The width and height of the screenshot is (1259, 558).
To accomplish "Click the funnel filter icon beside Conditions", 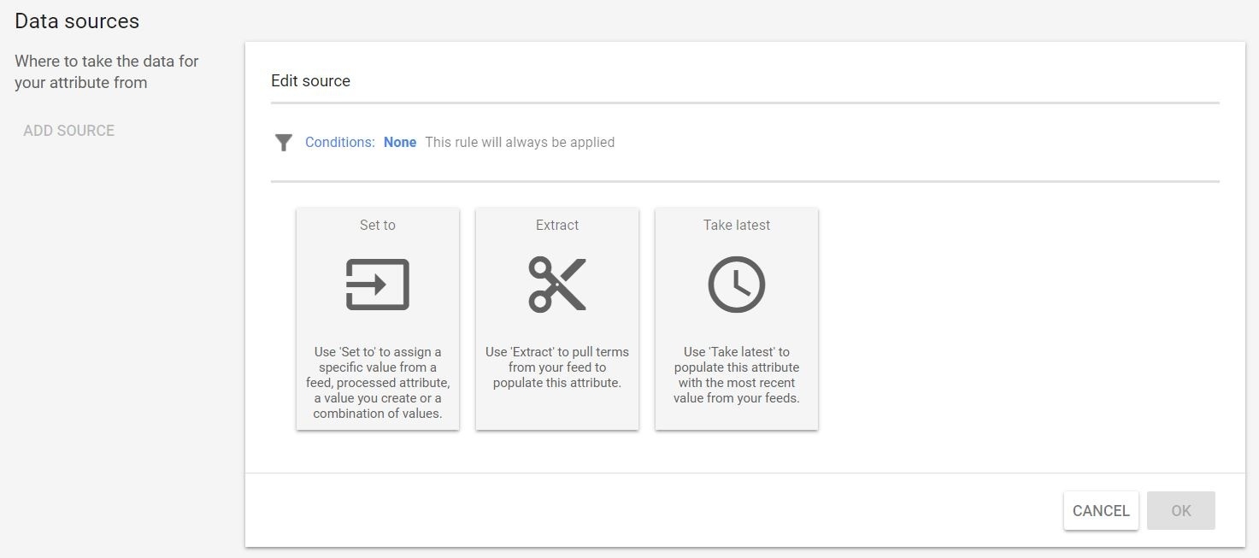I will 284,143.
